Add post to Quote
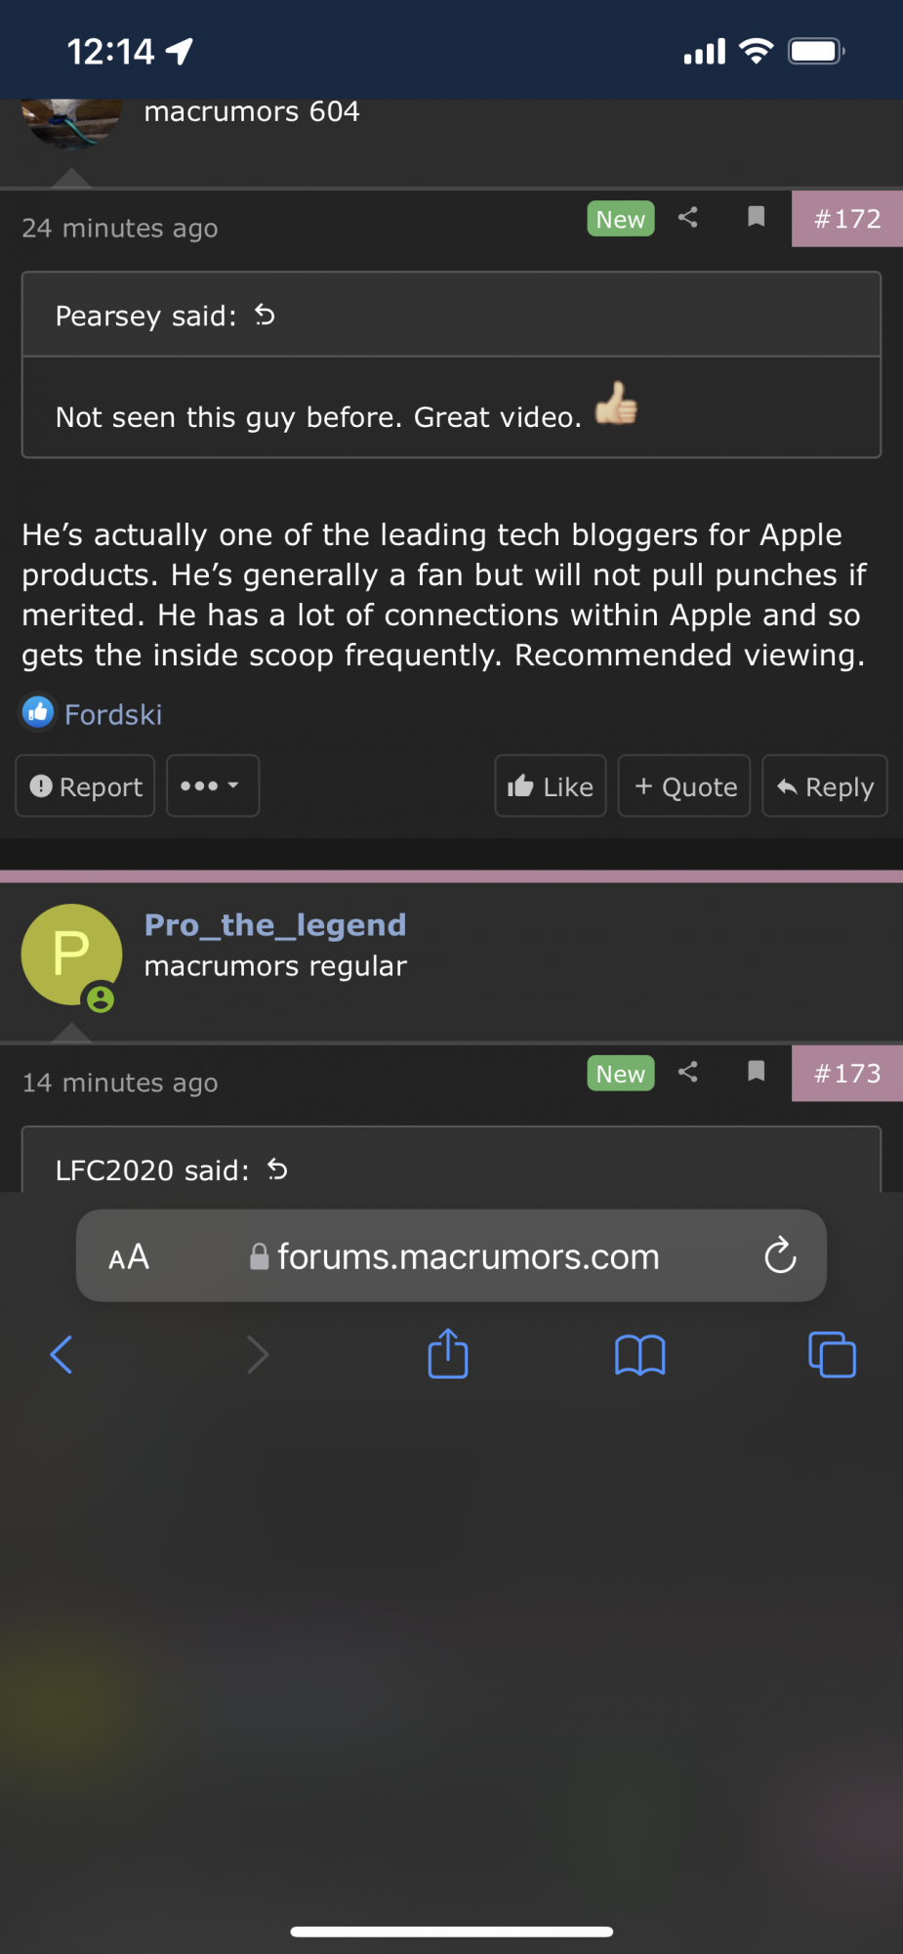This screenshot has width=903, height=1954. pyautogui.click(x=684, y=786)
